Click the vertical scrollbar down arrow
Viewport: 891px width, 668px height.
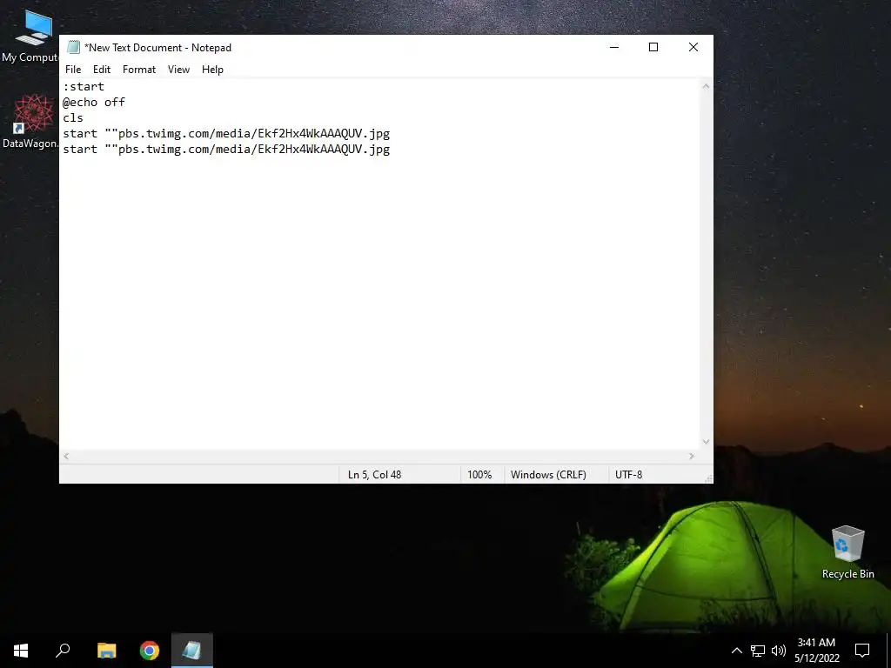(x=706, y=442)
